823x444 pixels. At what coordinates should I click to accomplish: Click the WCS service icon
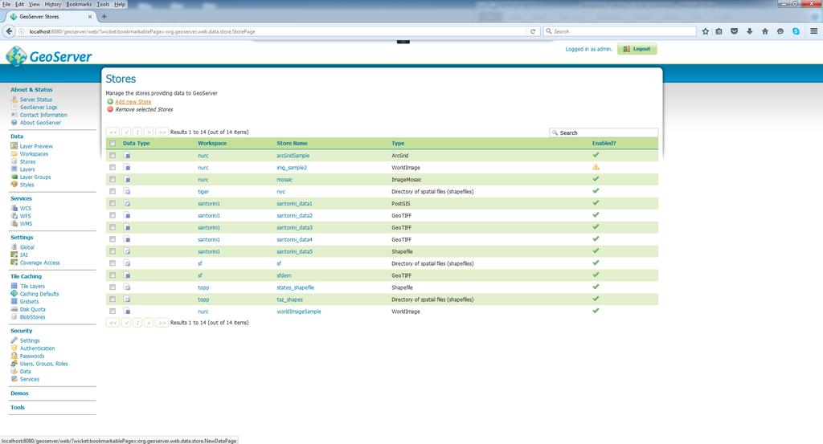tap(14, 208)
